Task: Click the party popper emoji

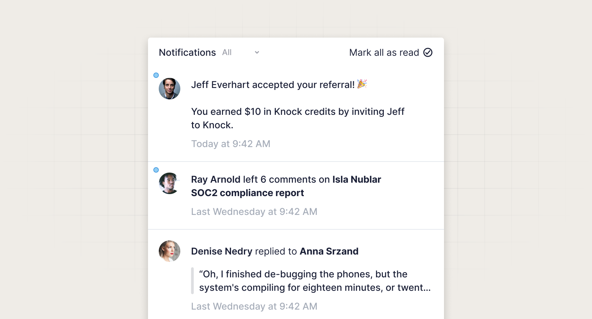Action: (362, 84)
